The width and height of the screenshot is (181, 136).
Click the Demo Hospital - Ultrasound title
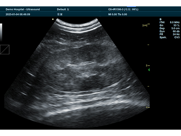[23, 10]
